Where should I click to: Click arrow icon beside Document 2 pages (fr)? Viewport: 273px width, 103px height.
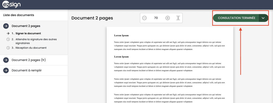tap(6, 60)
